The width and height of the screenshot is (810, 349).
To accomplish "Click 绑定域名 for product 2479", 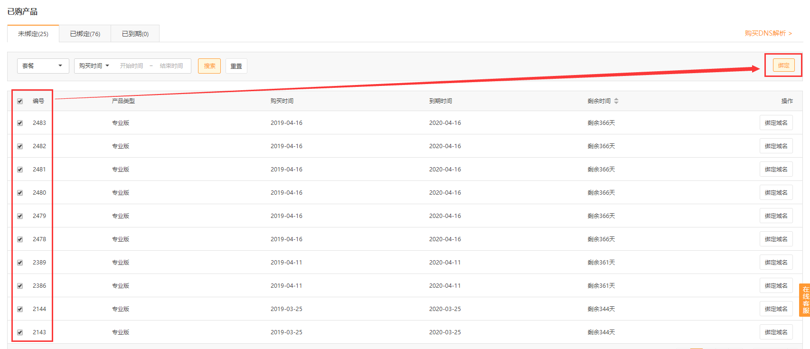I will pos(776,216).
